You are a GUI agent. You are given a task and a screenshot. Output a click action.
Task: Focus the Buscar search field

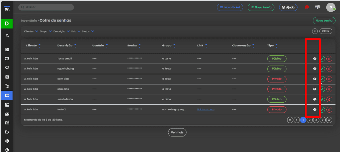tap(46, 7)
